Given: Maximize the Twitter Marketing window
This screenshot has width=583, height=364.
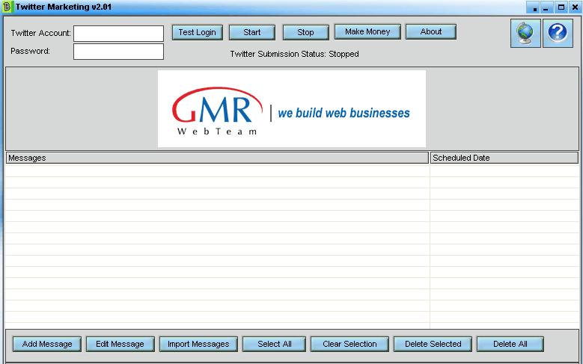Looking at the screenshot, I should [561, 7].
